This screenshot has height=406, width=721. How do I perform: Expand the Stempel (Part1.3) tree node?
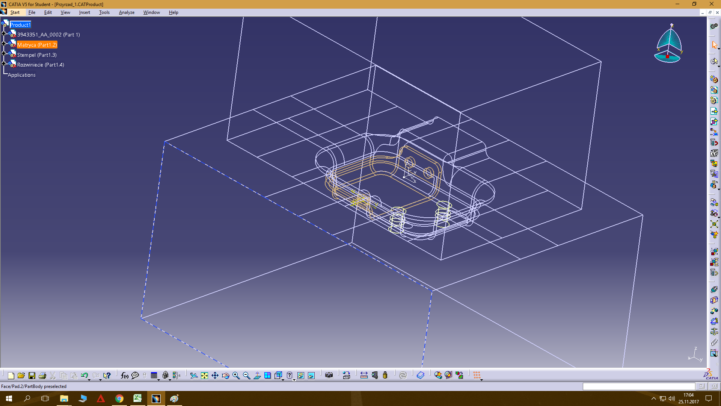tap(4, 54)
